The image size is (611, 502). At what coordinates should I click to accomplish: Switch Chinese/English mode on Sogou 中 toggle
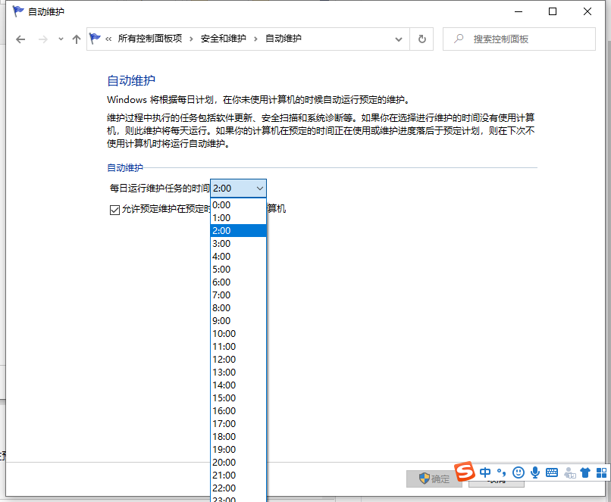(x=484, y=472)
